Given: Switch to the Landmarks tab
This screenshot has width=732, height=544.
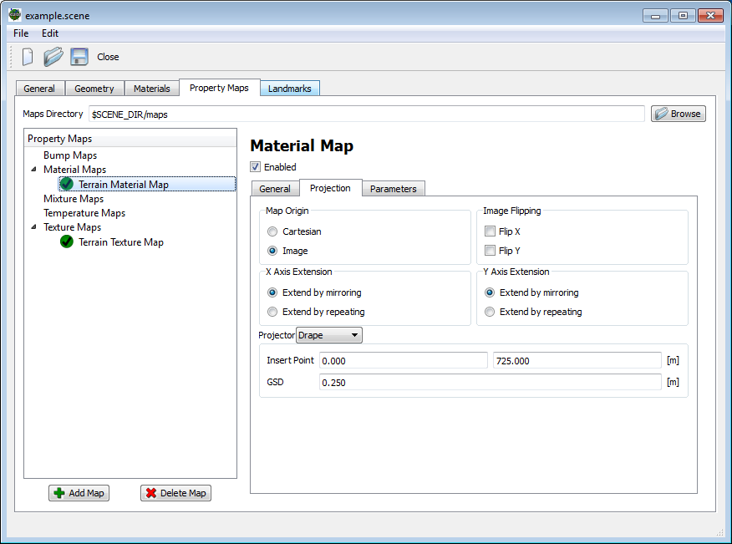Looking at the screenshot, I should 289,89.
